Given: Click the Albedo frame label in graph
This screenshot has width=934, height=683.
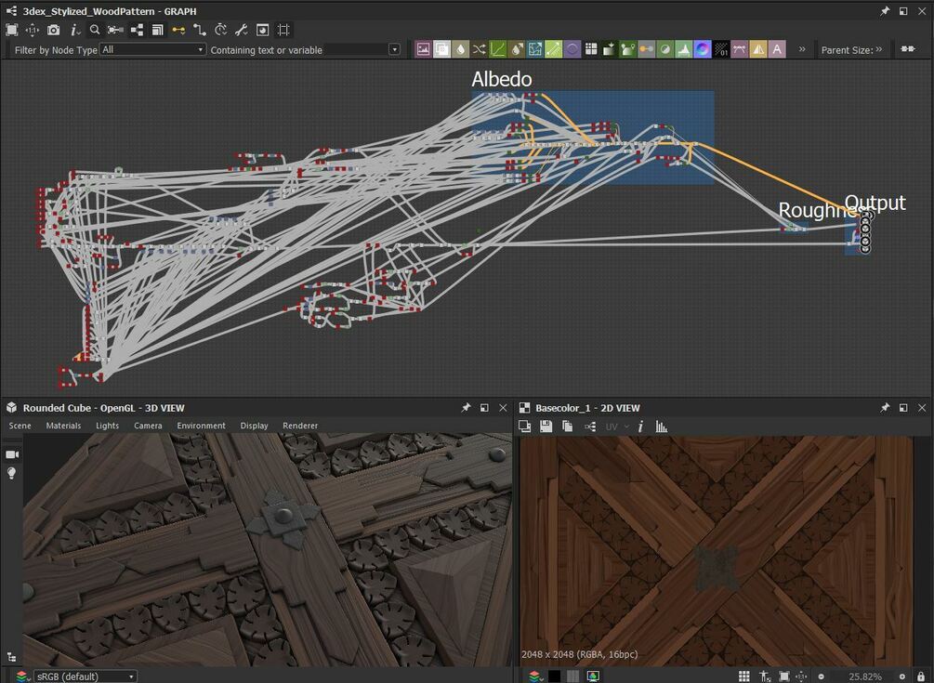Looking at the screenshot, I should coord(501,80).
